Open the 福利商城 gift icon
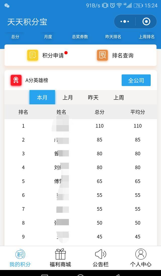 pyautogui.click(x=60, y=254)
